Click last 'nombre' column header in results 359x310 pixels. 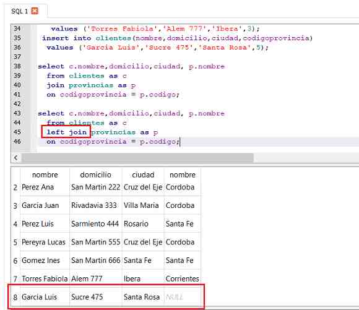[183, 175]
